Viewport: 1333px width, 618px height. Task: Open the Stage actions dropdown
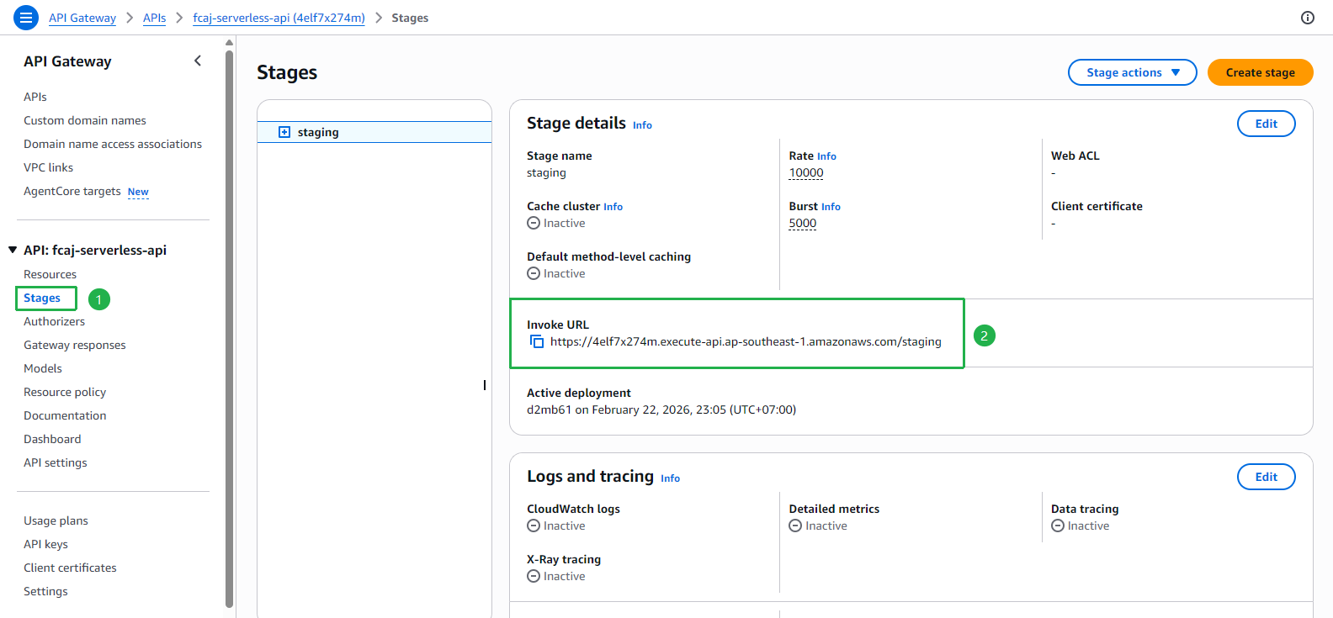1133,72
